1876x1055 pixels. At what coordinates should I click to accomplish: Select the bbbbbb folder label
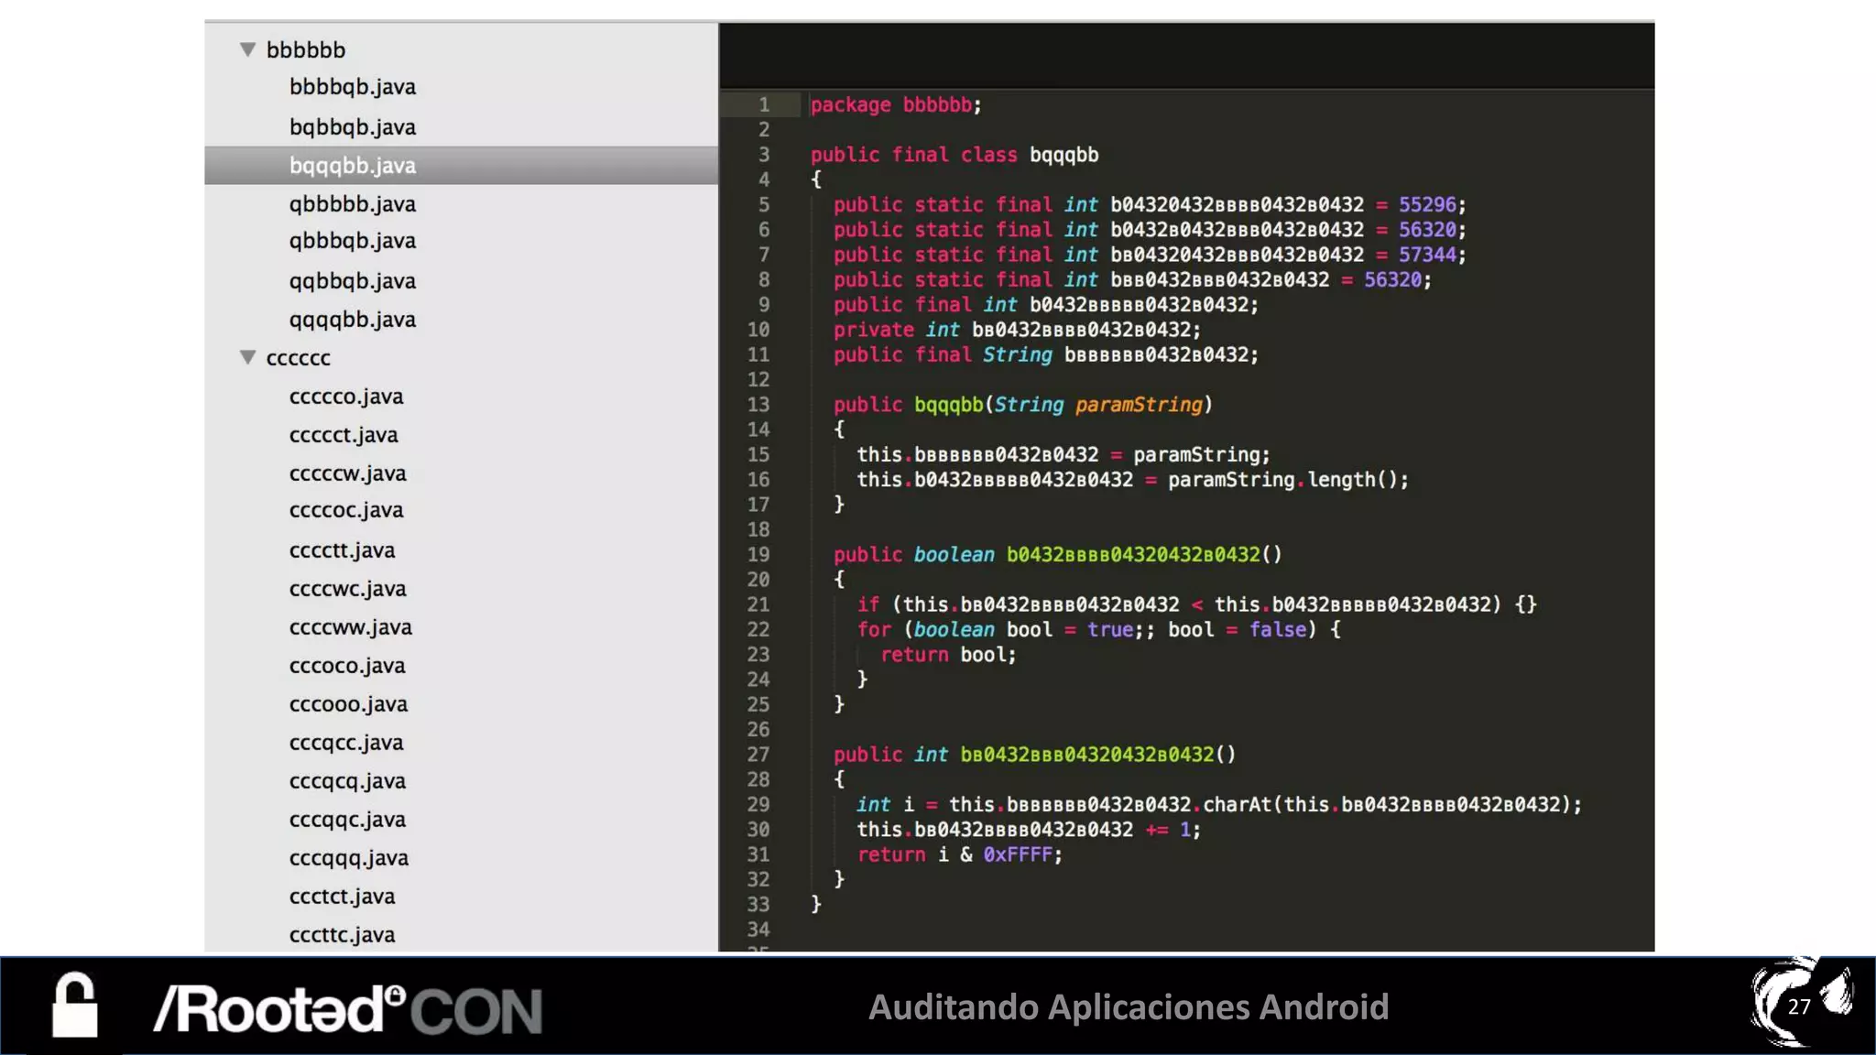coord(306,49)
